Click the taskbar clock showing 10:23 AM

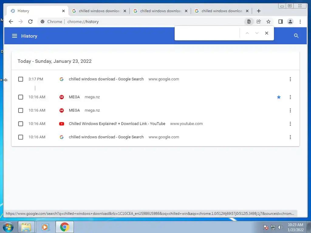[295, 227]
